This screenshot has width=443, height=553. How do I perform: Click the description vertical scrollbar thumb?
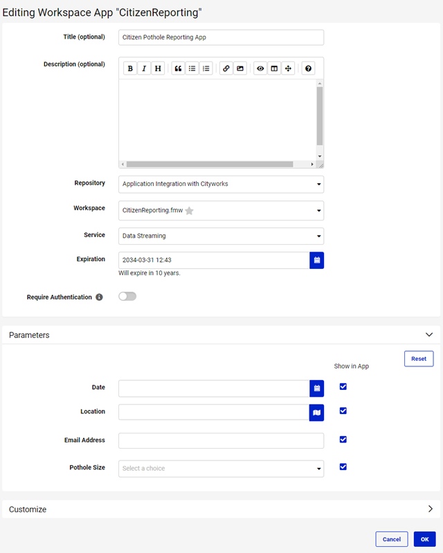click(x=320, y=116)
